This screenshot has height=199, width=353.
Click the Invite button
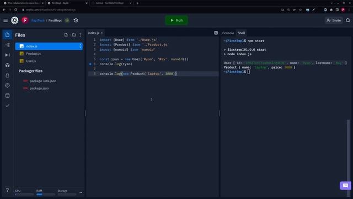pyautogui.click(x=334, y=20)
